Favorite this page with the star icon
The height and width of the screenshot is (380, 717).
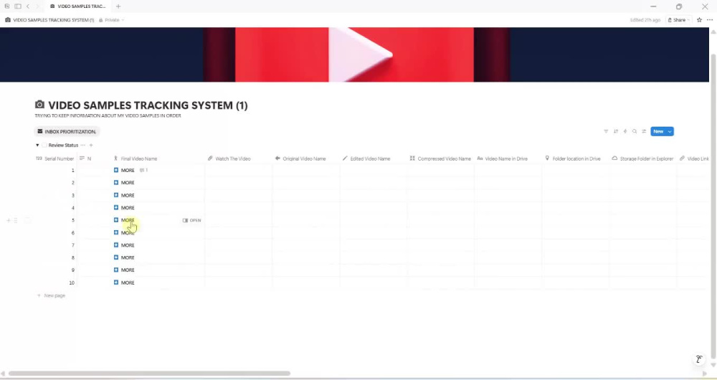(x=699, y=19)
